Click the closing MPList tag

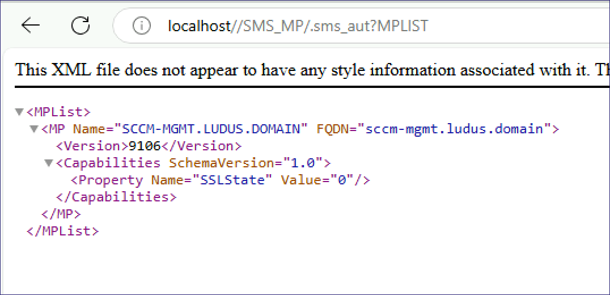tap(62, 231)
